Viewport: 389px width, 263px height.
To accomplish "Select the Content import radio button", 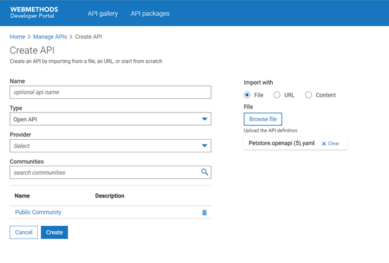I will click(309, 95).
